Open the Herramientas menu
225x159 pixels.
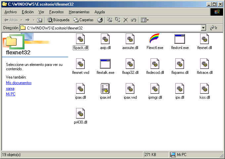coord(79,12)
